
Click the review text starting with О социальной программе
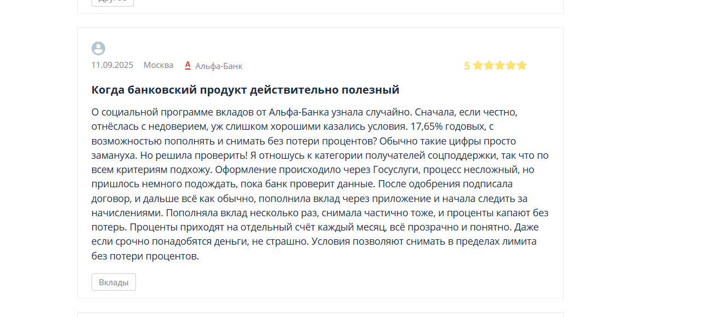pos(320,183)
